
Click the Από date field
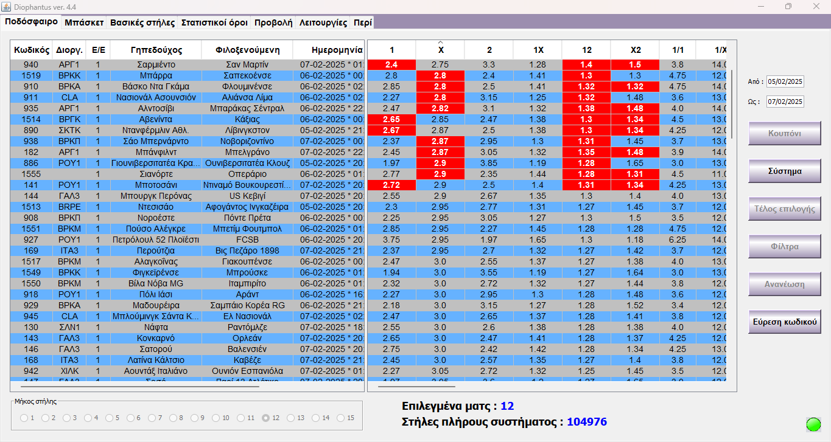click(785, 81)
